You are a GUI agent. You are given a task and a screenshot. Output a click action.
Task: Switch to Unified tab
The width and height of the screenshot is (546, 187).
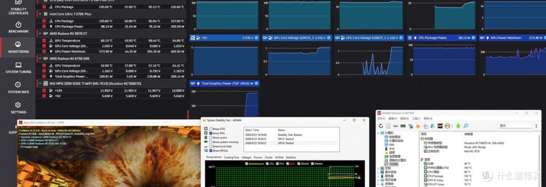pos(279,157)
